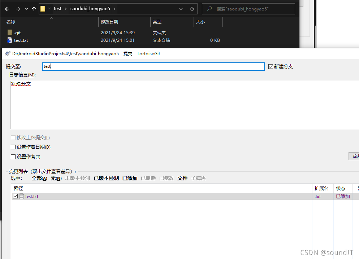
Task: Sort by 类型 column header
Action: coord(157,22)
